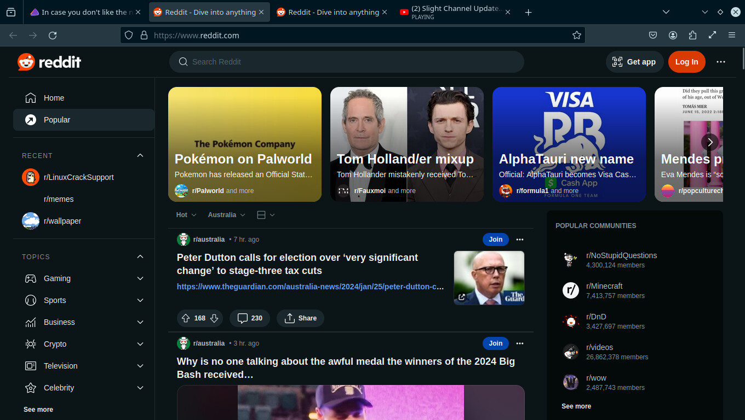Open the list all tabs dropdown
Image resolution: width=745 pixels, height=420 pixels.
pyautogui.click(x=666, y=12)
